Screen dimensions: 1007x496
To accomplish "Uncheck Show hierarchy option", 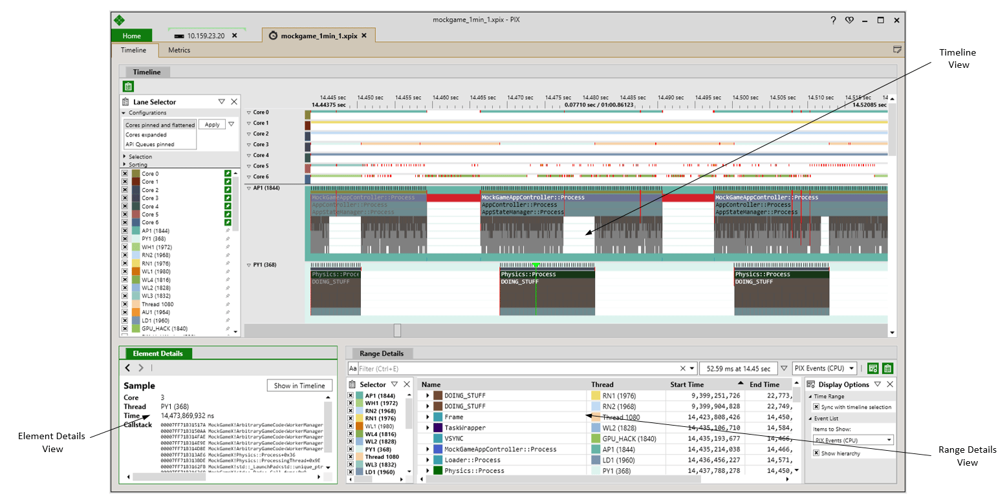I will coord(816,453).
